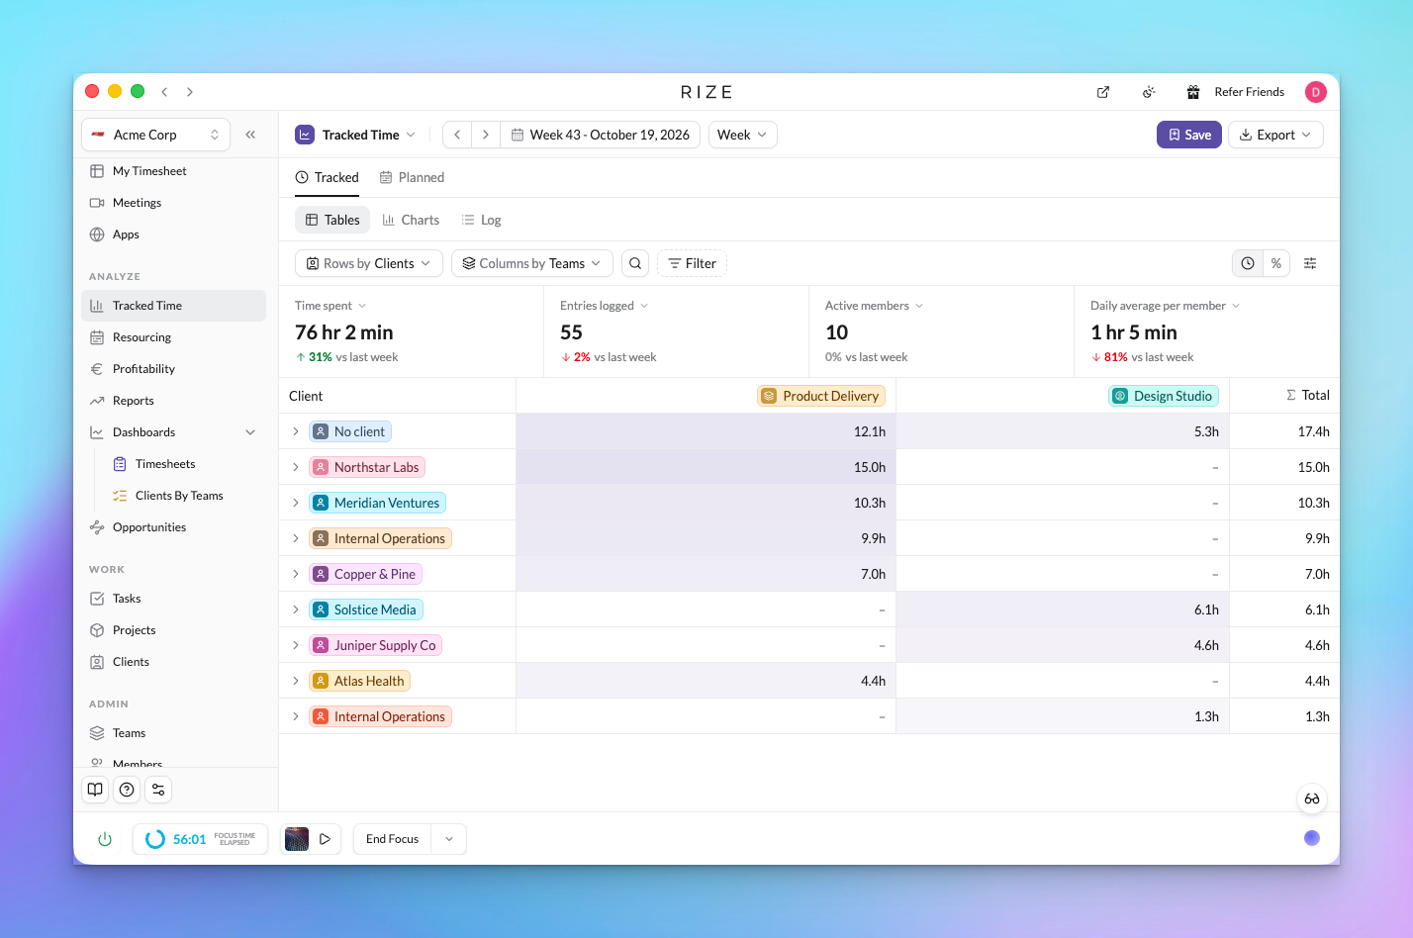Click the Product Delivery team column tag
The height and width of the screenshot is (938, 1413).
(821, 396)
